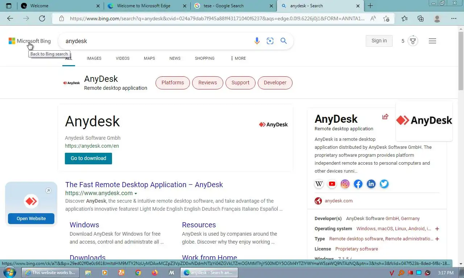
Task: Select the Reviews pill button
Action: [207, 83]
